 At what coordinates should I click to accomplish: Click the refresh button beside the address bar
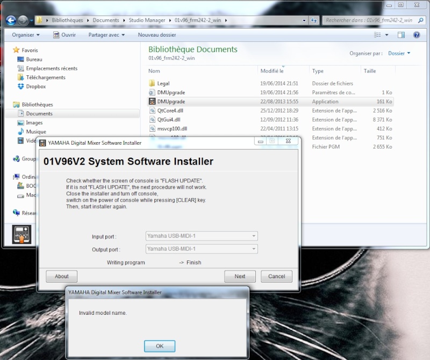pos(314,20)
